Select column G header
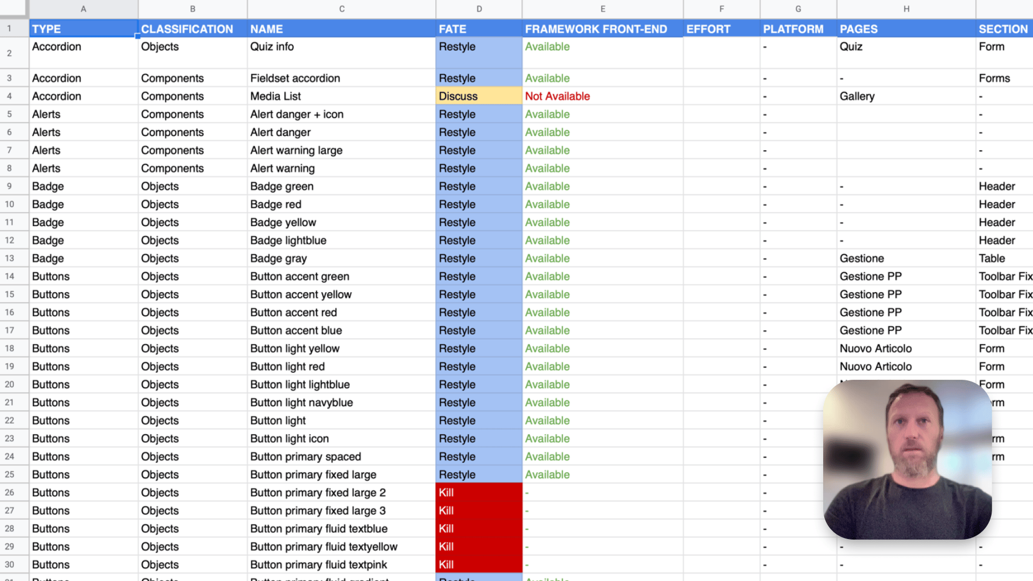The image size is (1033, 581). [798, 9]
